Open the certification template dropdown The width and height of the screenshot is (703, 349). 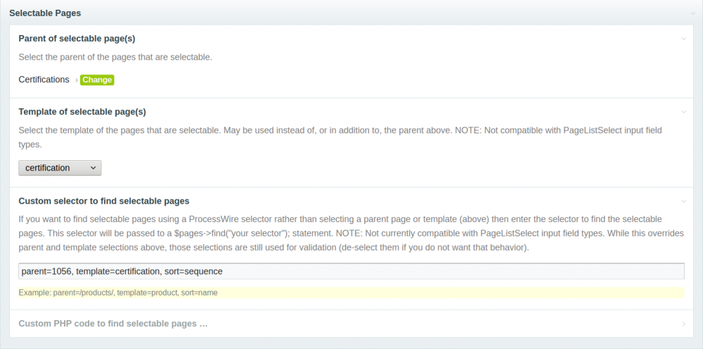[x=60, y=168]
